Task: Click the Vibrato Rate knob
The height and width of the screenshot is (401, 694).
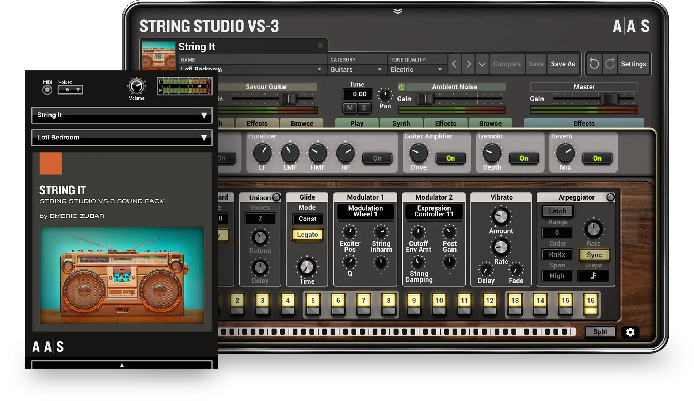Action: pos(501,247)
